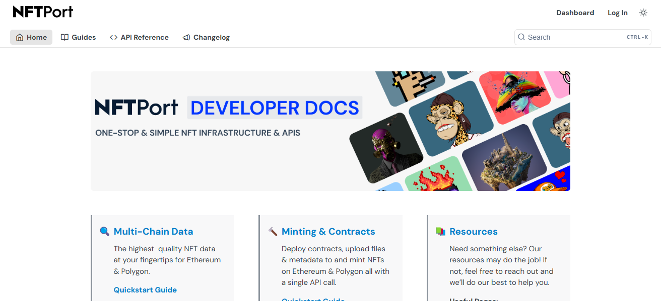The image size is (661, 301).
Task: Click the Resources heading
Action: [474, 232]
